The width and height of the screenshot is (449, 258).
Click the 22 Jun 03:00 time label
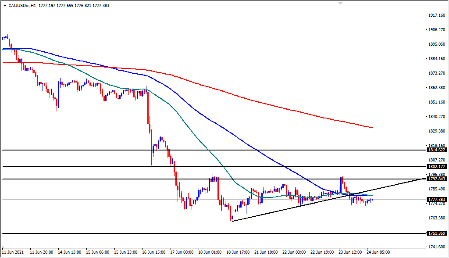pos(294,252)
